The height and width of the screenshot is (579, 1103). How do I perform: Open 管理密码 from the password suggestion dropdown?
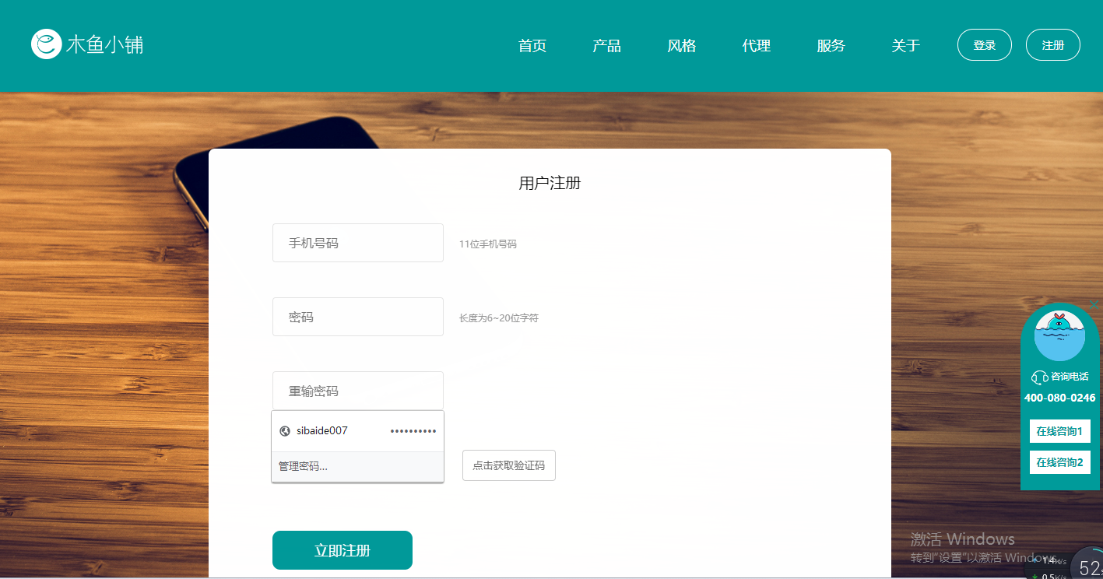tap(301, 465)
